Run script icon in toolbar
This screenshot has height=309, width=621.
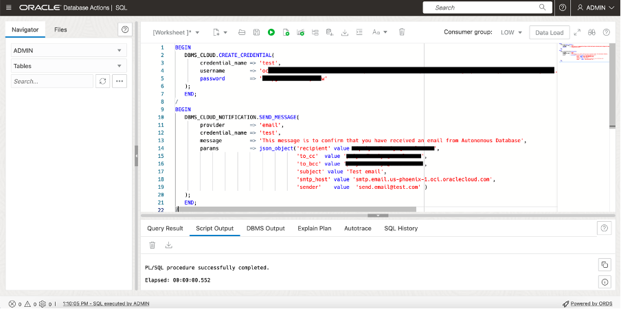[286, 32]
